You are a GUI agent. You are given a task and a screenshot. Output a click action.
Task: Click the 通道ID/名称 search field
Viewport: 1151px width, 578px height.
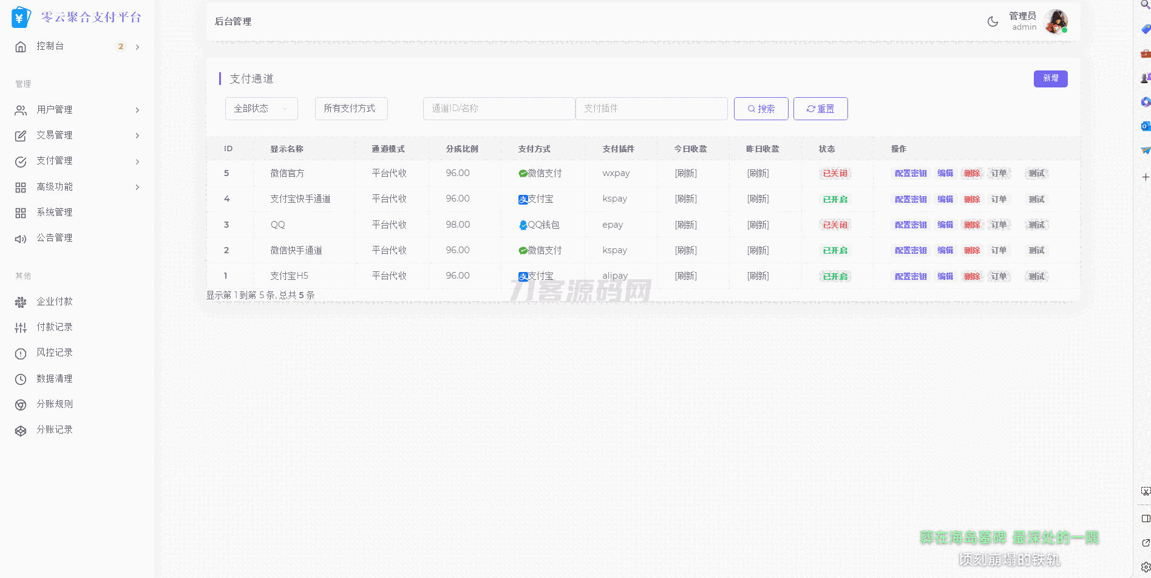tap(498, 109)
